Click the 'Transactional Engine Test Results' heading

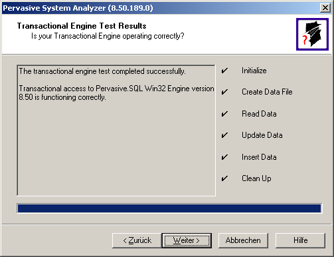coord(82,26)
